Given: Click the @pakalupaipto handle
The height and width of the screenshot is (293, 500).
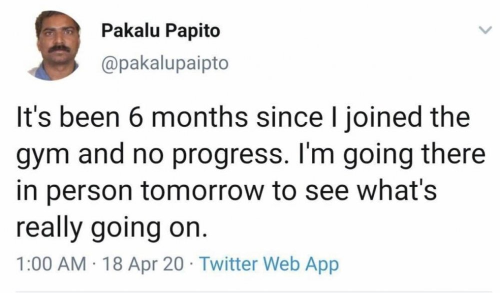Looking at the screenshot, I should click(164, 63).
